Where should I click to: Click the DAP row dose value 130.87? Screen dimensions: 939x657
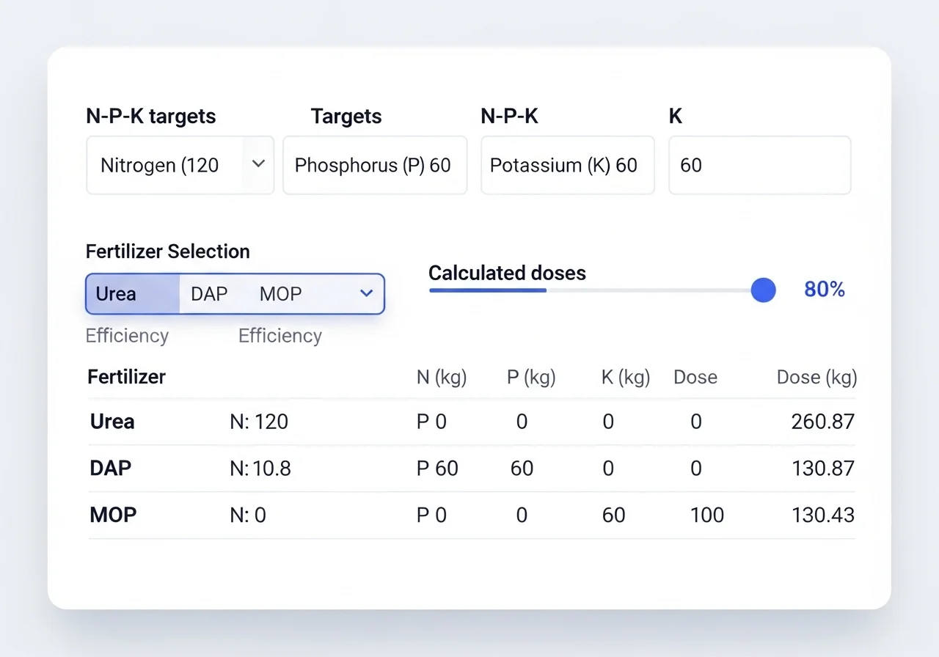coord(823,469)
